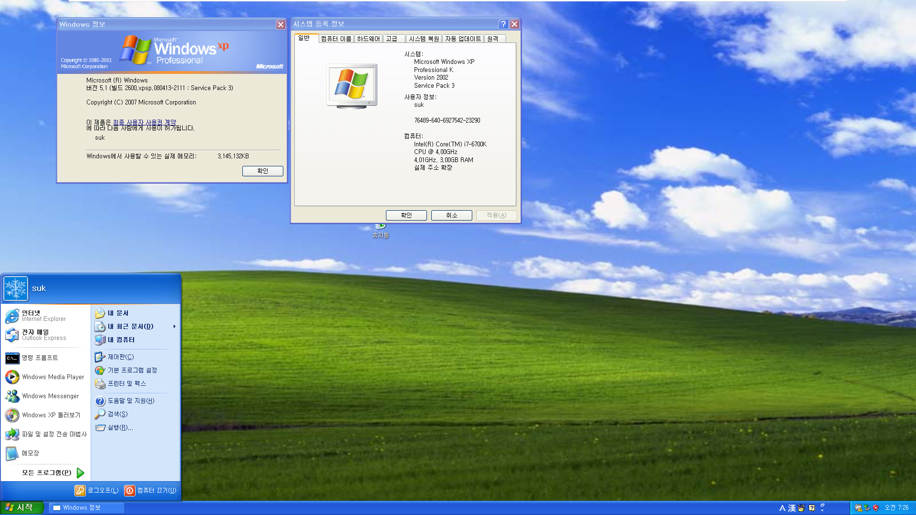
Task: Click Turn Off Computer (컴퓨터 끄기)
Action: [150, 490]
